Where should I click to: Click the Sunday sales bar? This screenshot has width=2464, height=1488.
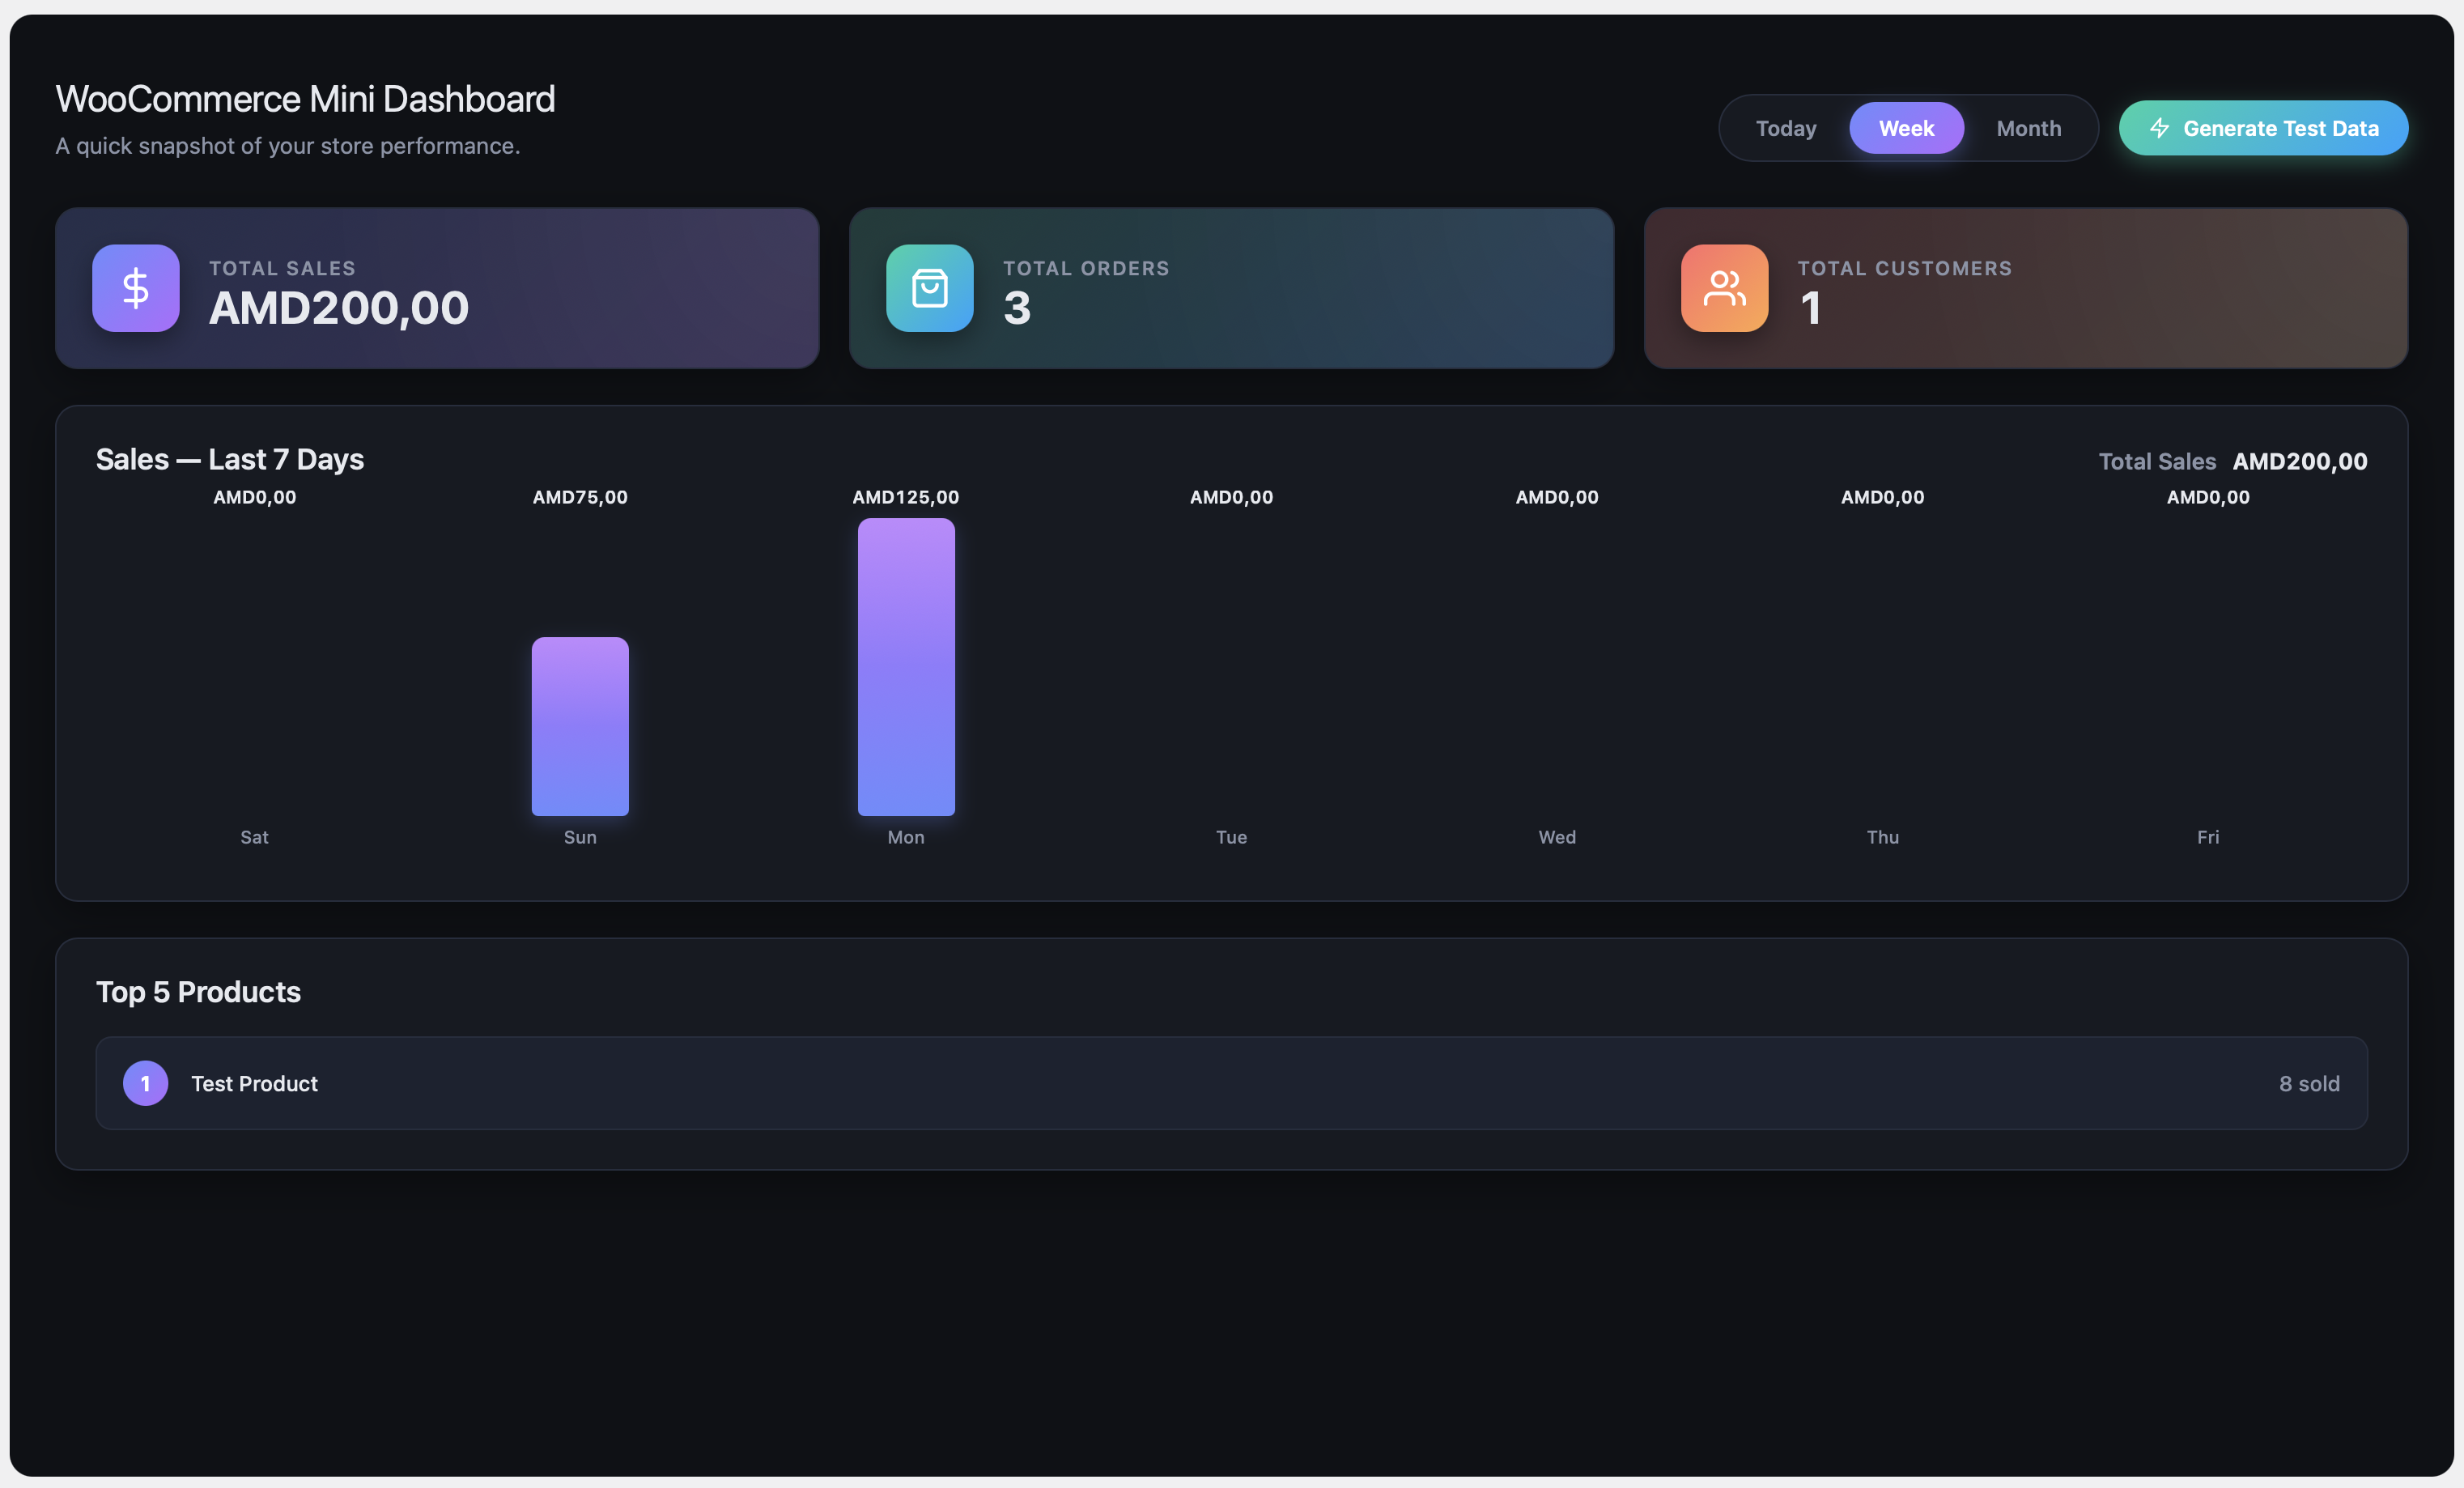[x=580, y=727]
